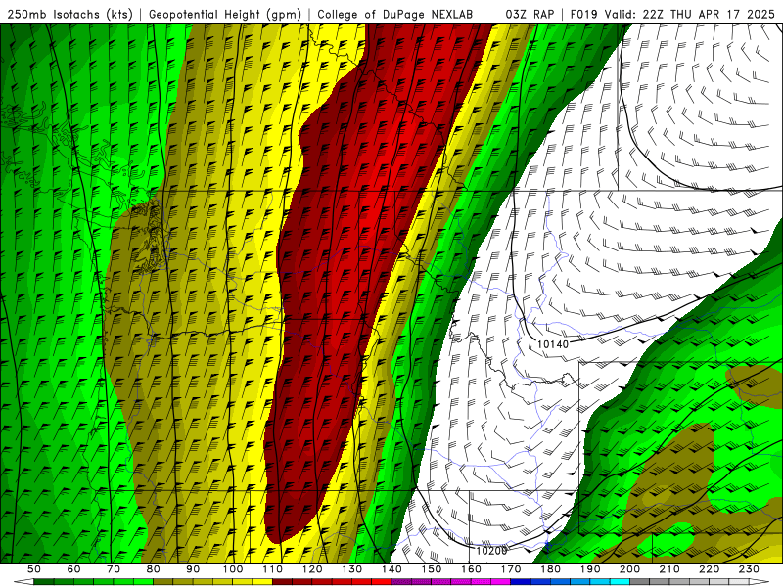
Task: Click the 110 value on the color scale
Action: point(273,569)
